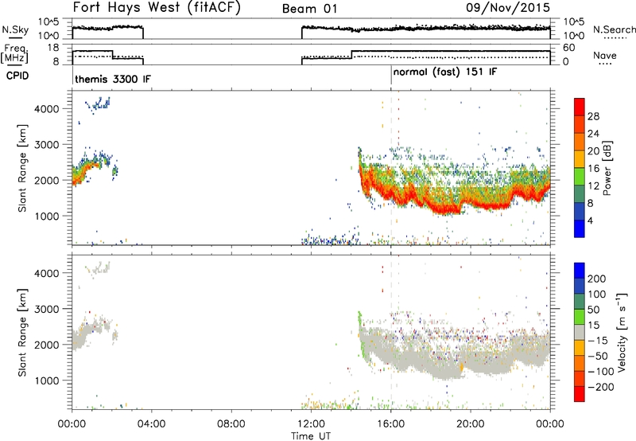Click the frequency step line near 14:00
The image size is (636, 441).
point(351,55)
